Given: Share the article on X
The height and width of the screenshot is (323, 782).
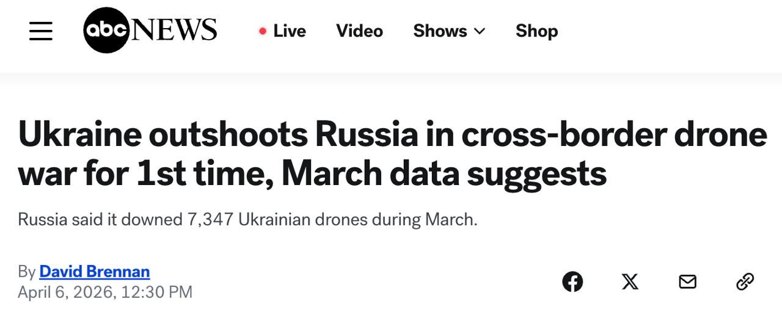Looking at the screenshot, I should [630, 281].
